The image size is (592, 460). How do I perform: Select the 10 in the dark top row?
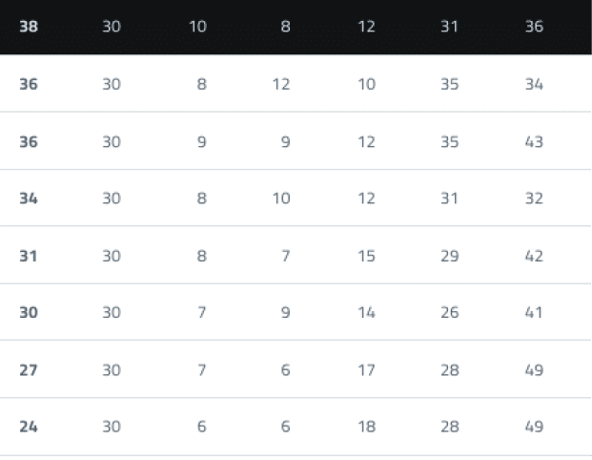pos(197,27)
